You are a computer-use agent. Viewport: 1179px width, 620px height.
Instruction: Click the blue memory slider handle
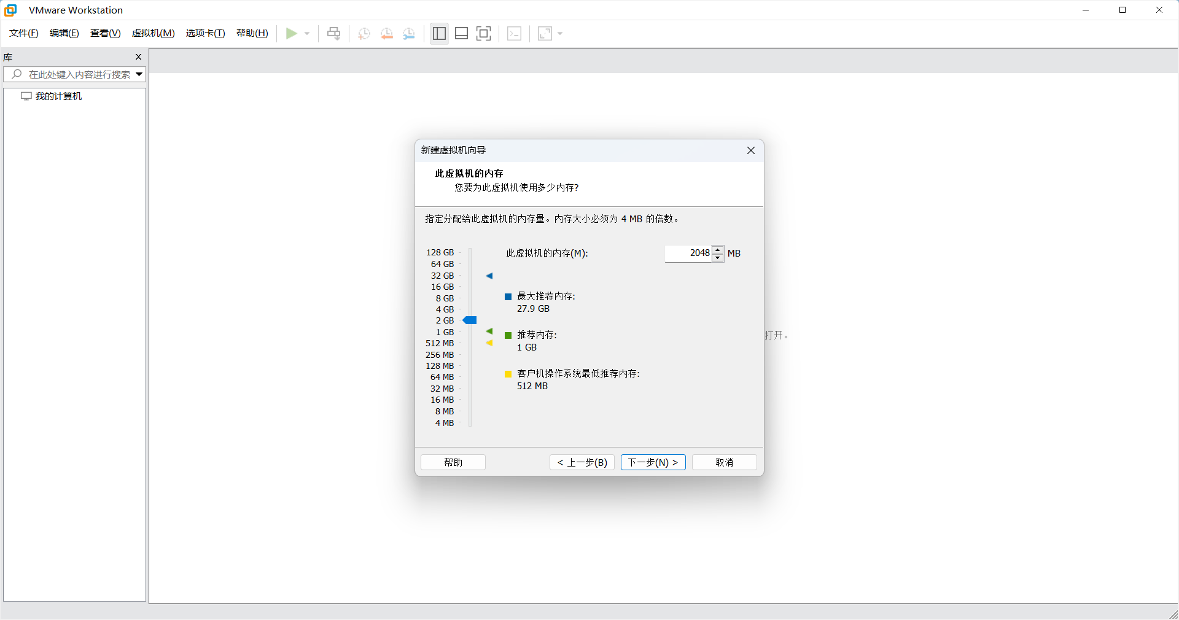(x=470, y=320)
